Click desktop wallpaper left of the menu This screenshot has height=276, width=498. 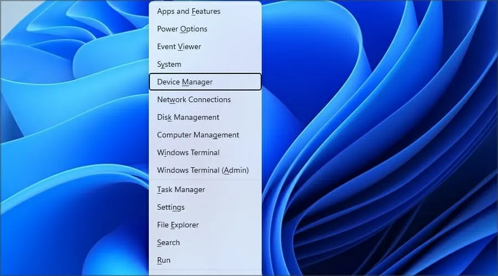point(72,138)
